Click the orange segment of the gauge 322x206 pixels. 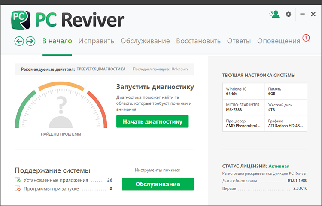click(61, 84)
